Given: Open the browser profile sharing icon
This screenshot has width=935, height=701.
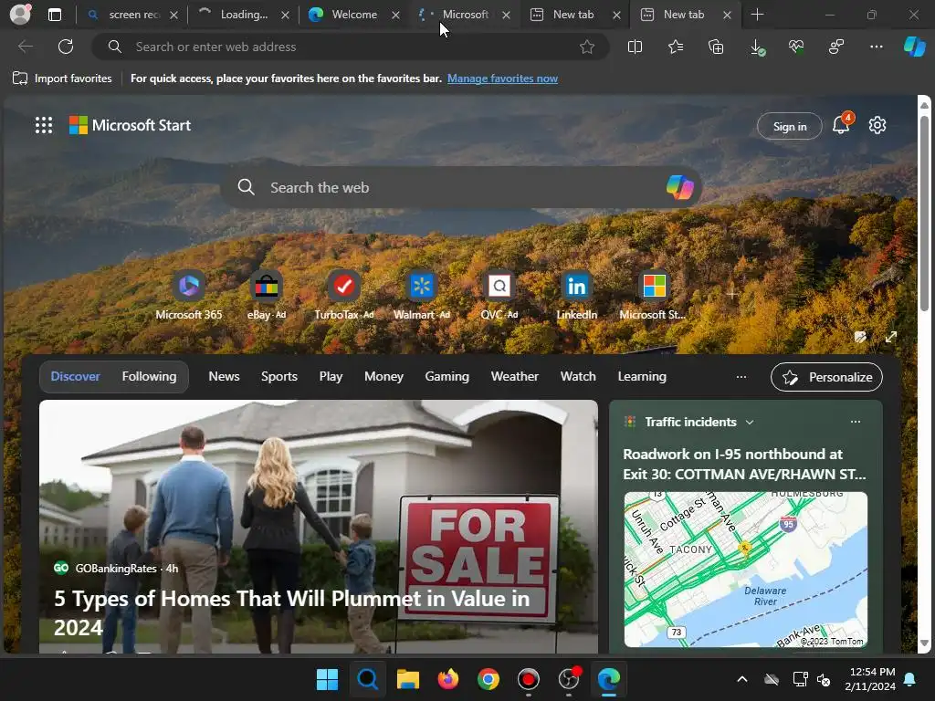Looking at the screenshot, I should (836, 47).
